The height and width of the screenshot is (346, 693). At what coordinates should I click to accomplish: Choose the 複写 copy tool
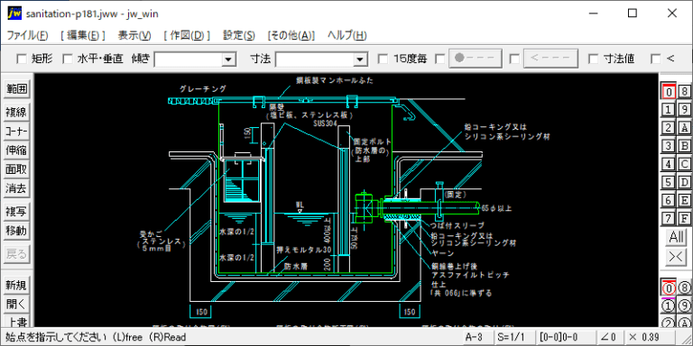click(17, 212)
